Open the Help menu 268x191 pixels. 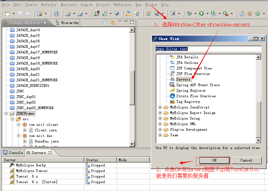165,5
